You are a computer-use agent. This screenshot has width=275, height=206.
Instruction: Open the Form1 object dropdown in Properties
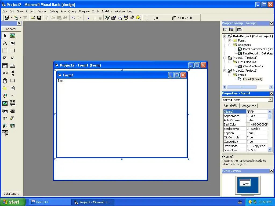[270, 100]
